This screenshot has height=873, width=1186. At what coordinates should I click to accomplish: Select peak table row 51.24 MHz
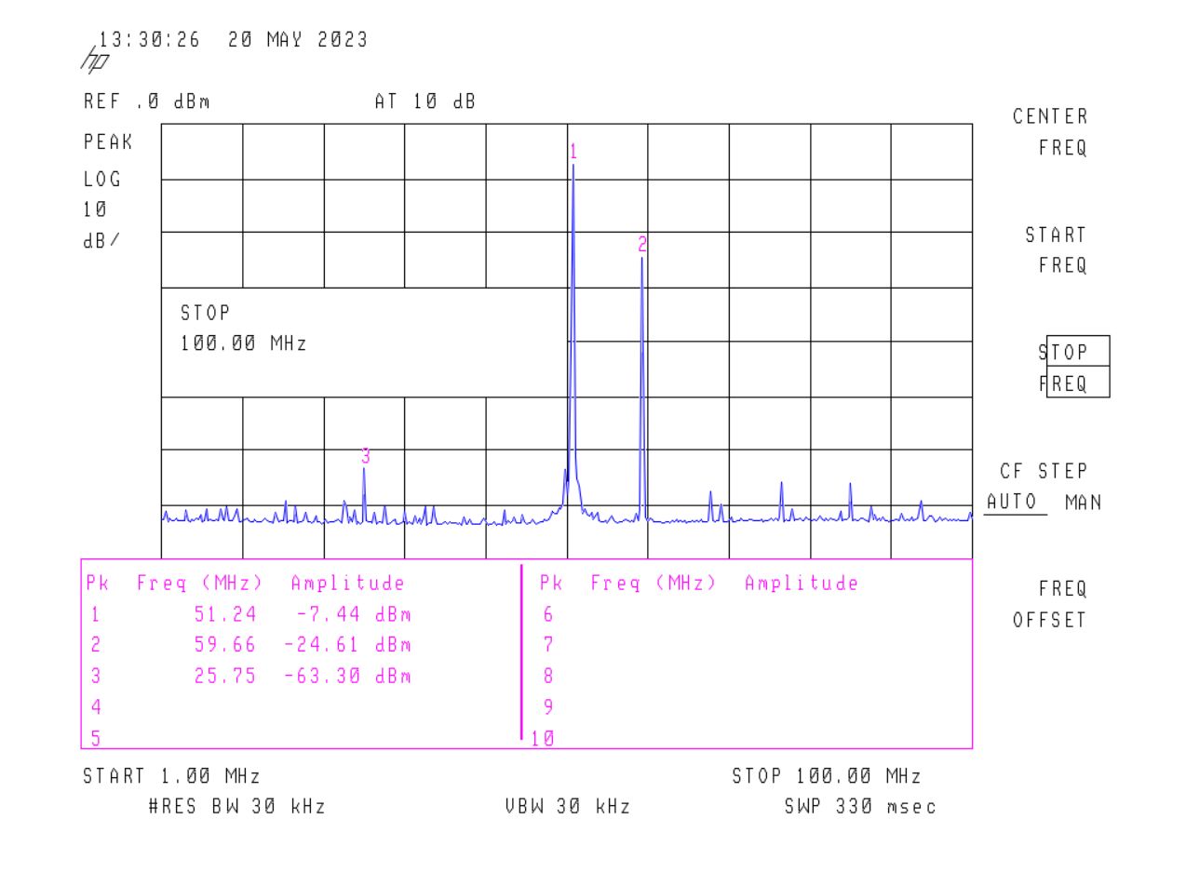(249, 614)
